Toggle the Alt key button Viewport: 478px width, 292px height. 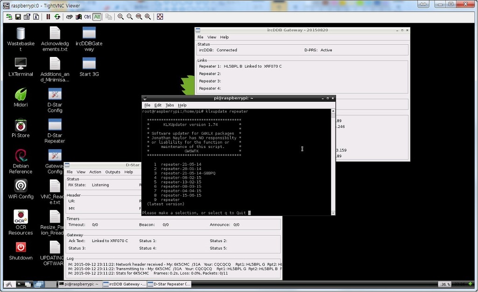[97, 17]
